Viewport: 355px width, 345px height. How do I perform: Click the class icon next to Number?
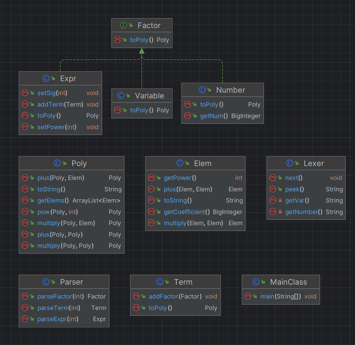click(x=202, y=90)
